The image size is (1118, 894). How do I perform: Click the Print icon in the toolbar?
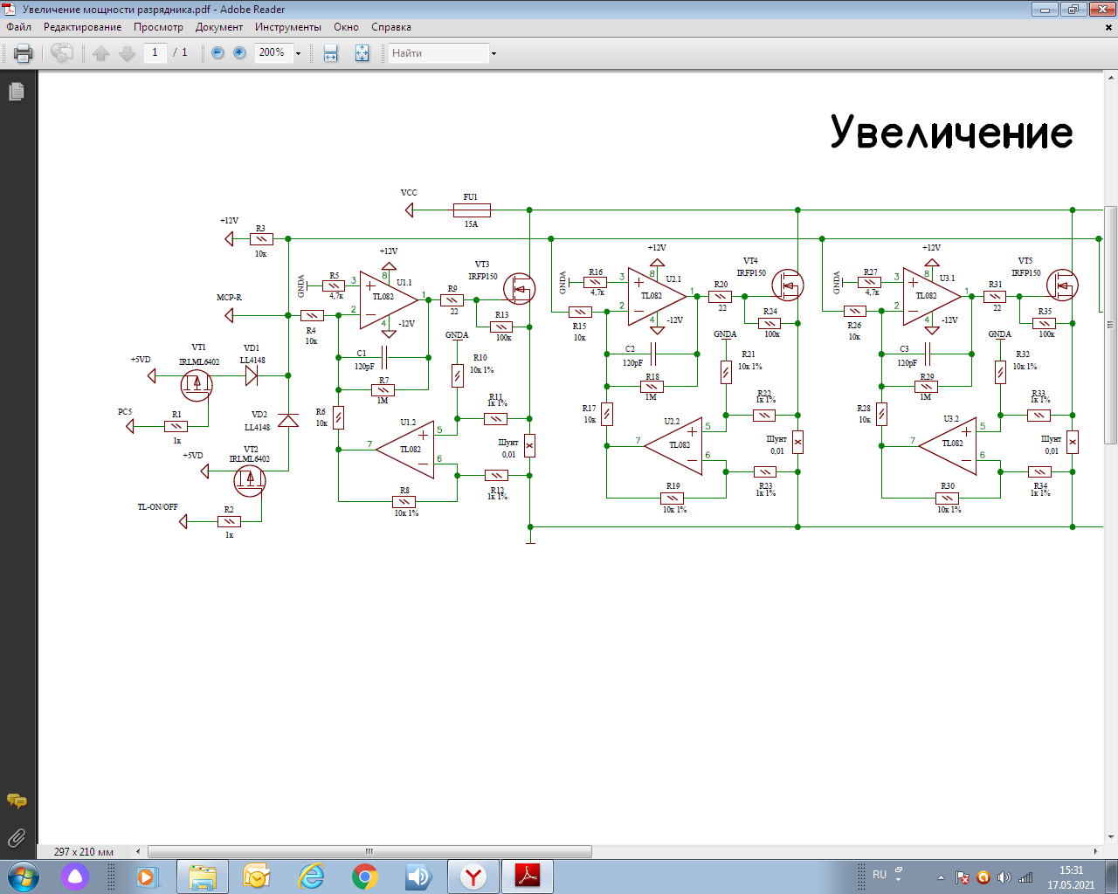24,53
